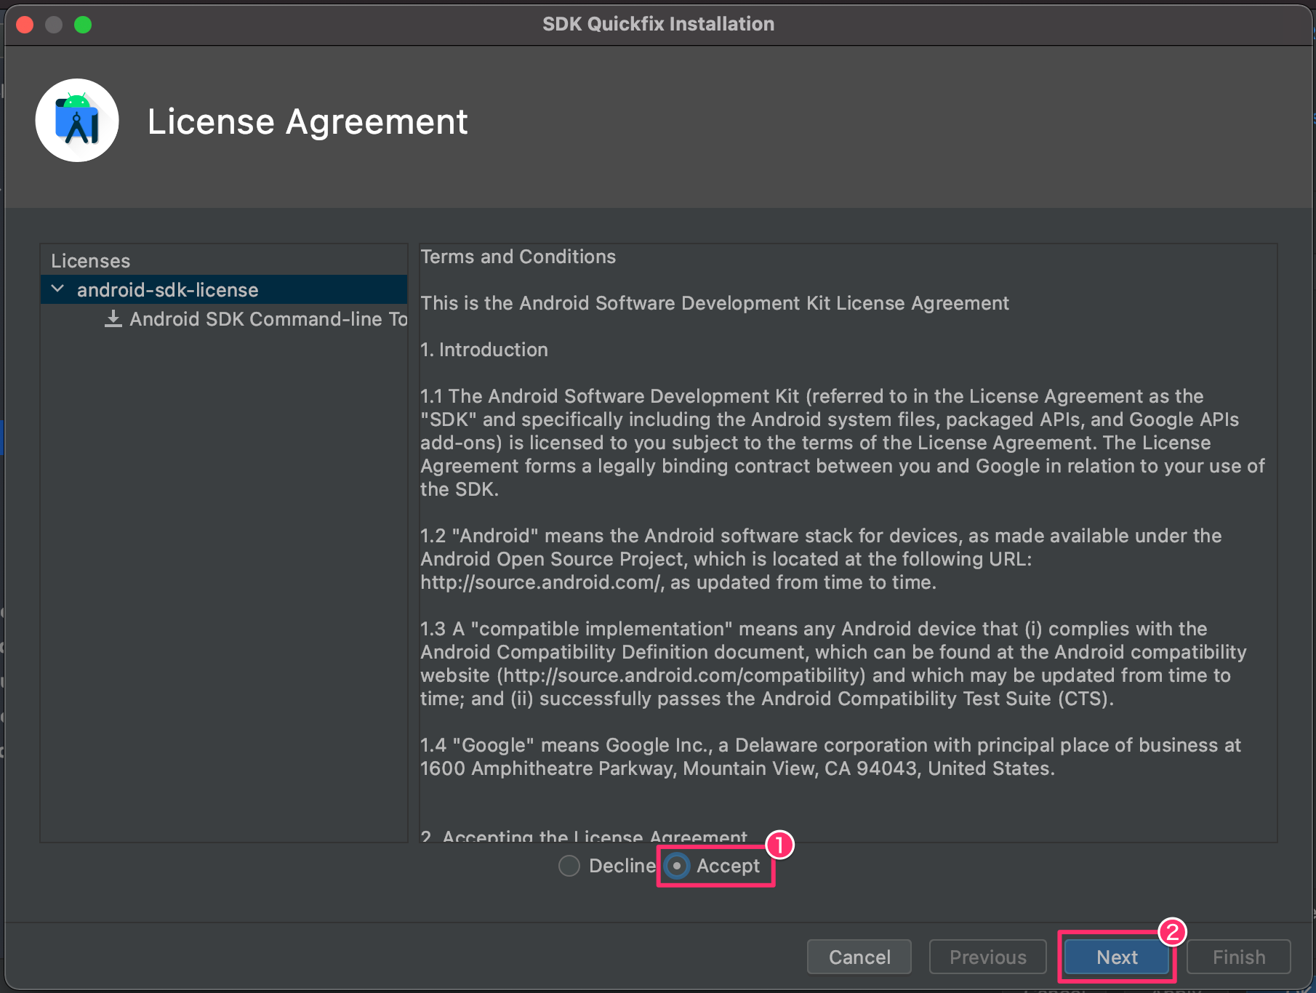Click the Android Studio logo icon
The image size is (1316, 993).
pos(77,121)
